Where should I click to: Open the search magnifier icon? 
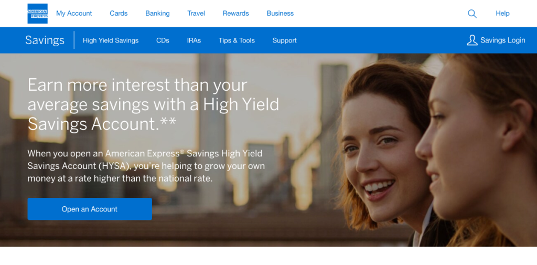pyautogui.click(x=472, y=14)
